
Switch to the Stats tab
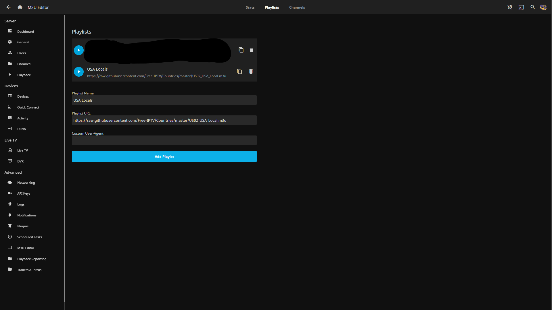click(x=250, y=7)
